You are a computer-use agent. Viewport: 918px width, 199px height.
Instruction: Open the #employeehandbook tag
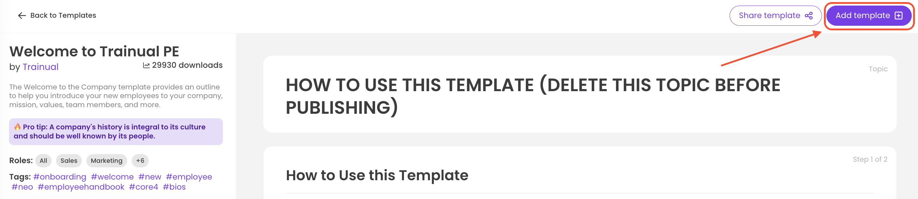81,187
